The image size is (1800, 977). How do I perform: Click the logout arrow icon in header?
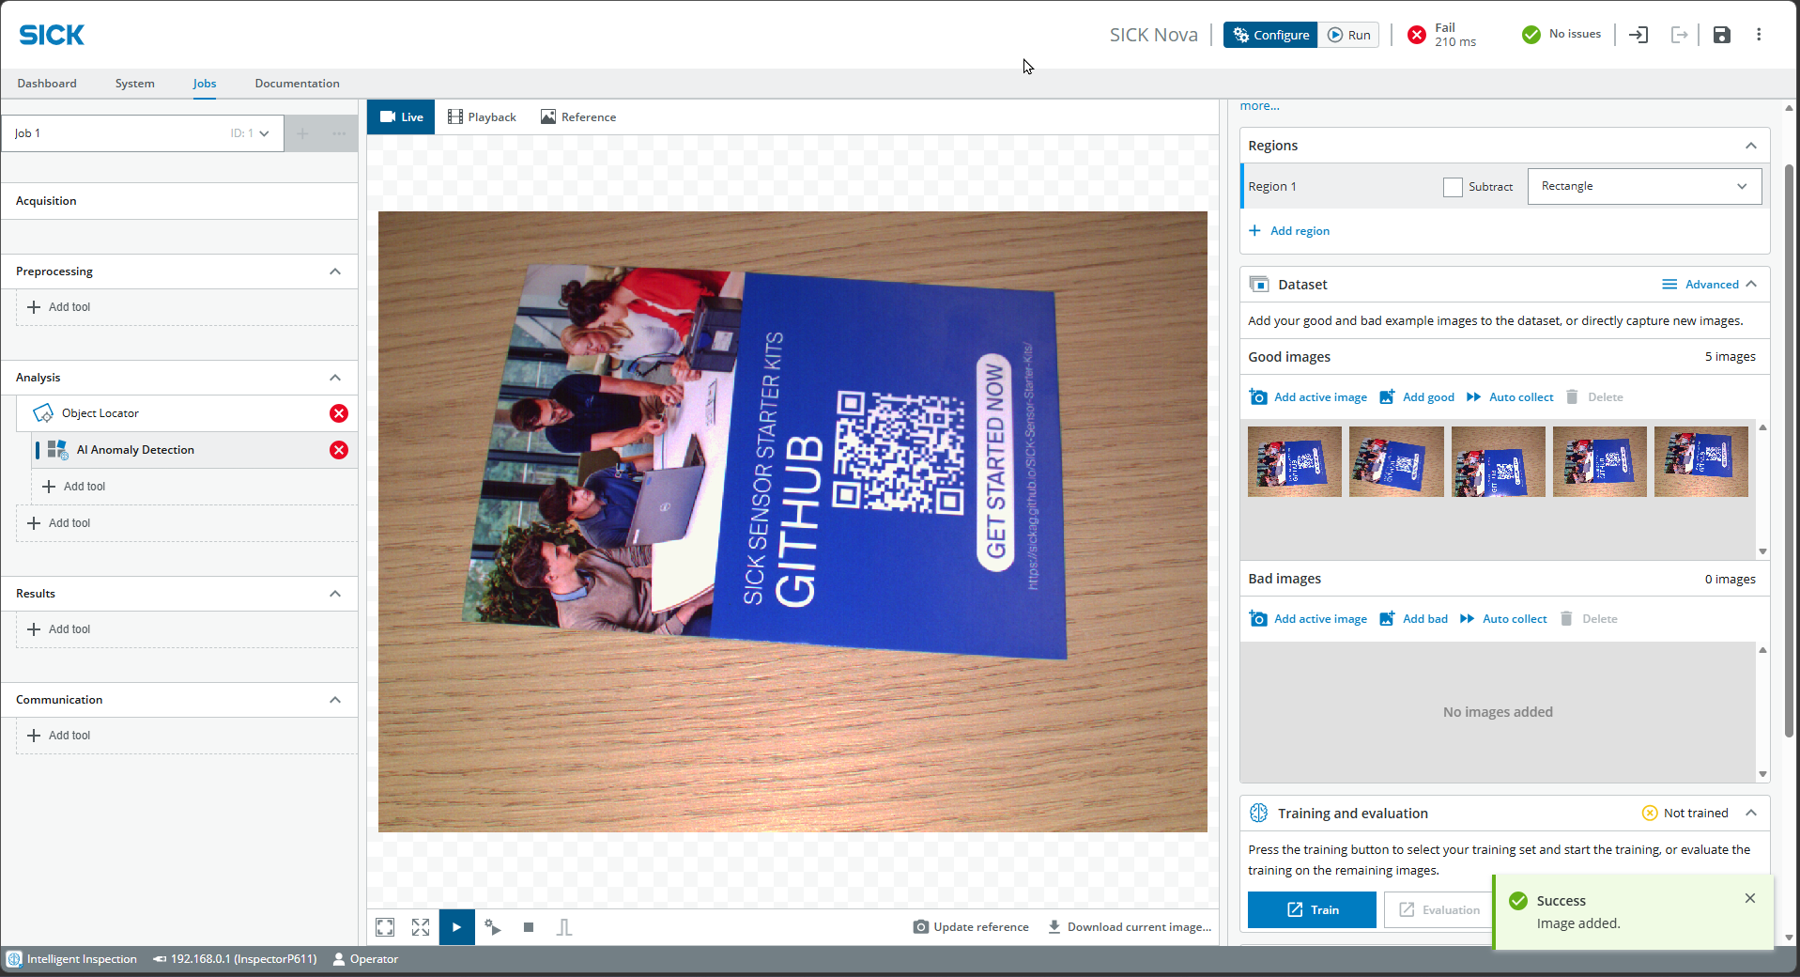pos(1680,35)
